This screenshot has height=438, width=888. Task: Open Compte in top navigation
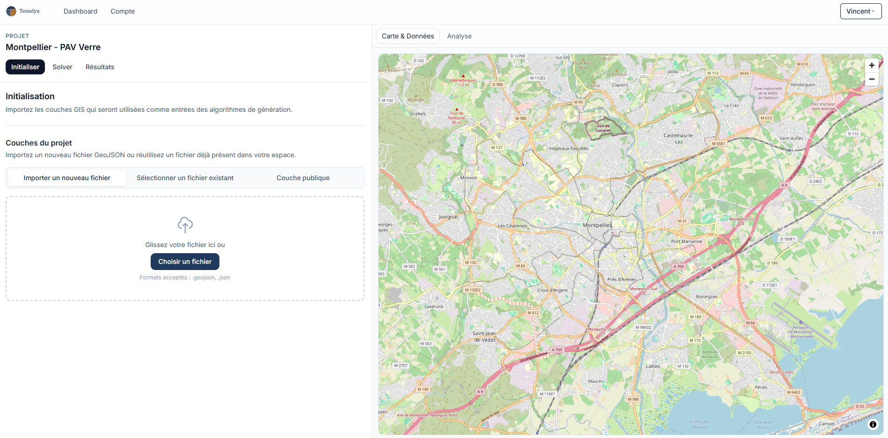click(x=123, y=11)
